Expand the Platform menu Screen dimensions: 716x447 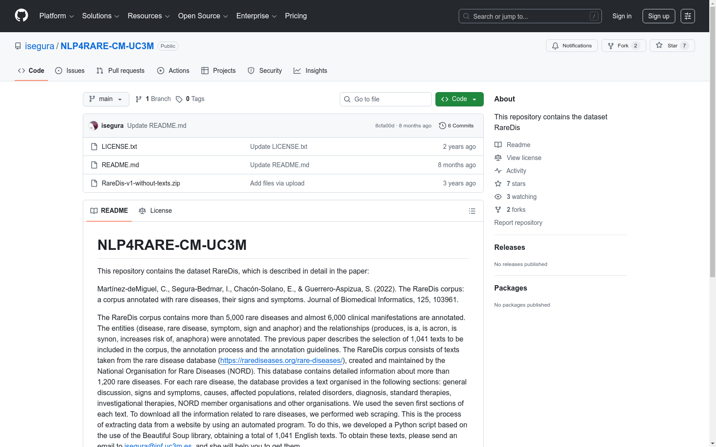tap(56, 16)
